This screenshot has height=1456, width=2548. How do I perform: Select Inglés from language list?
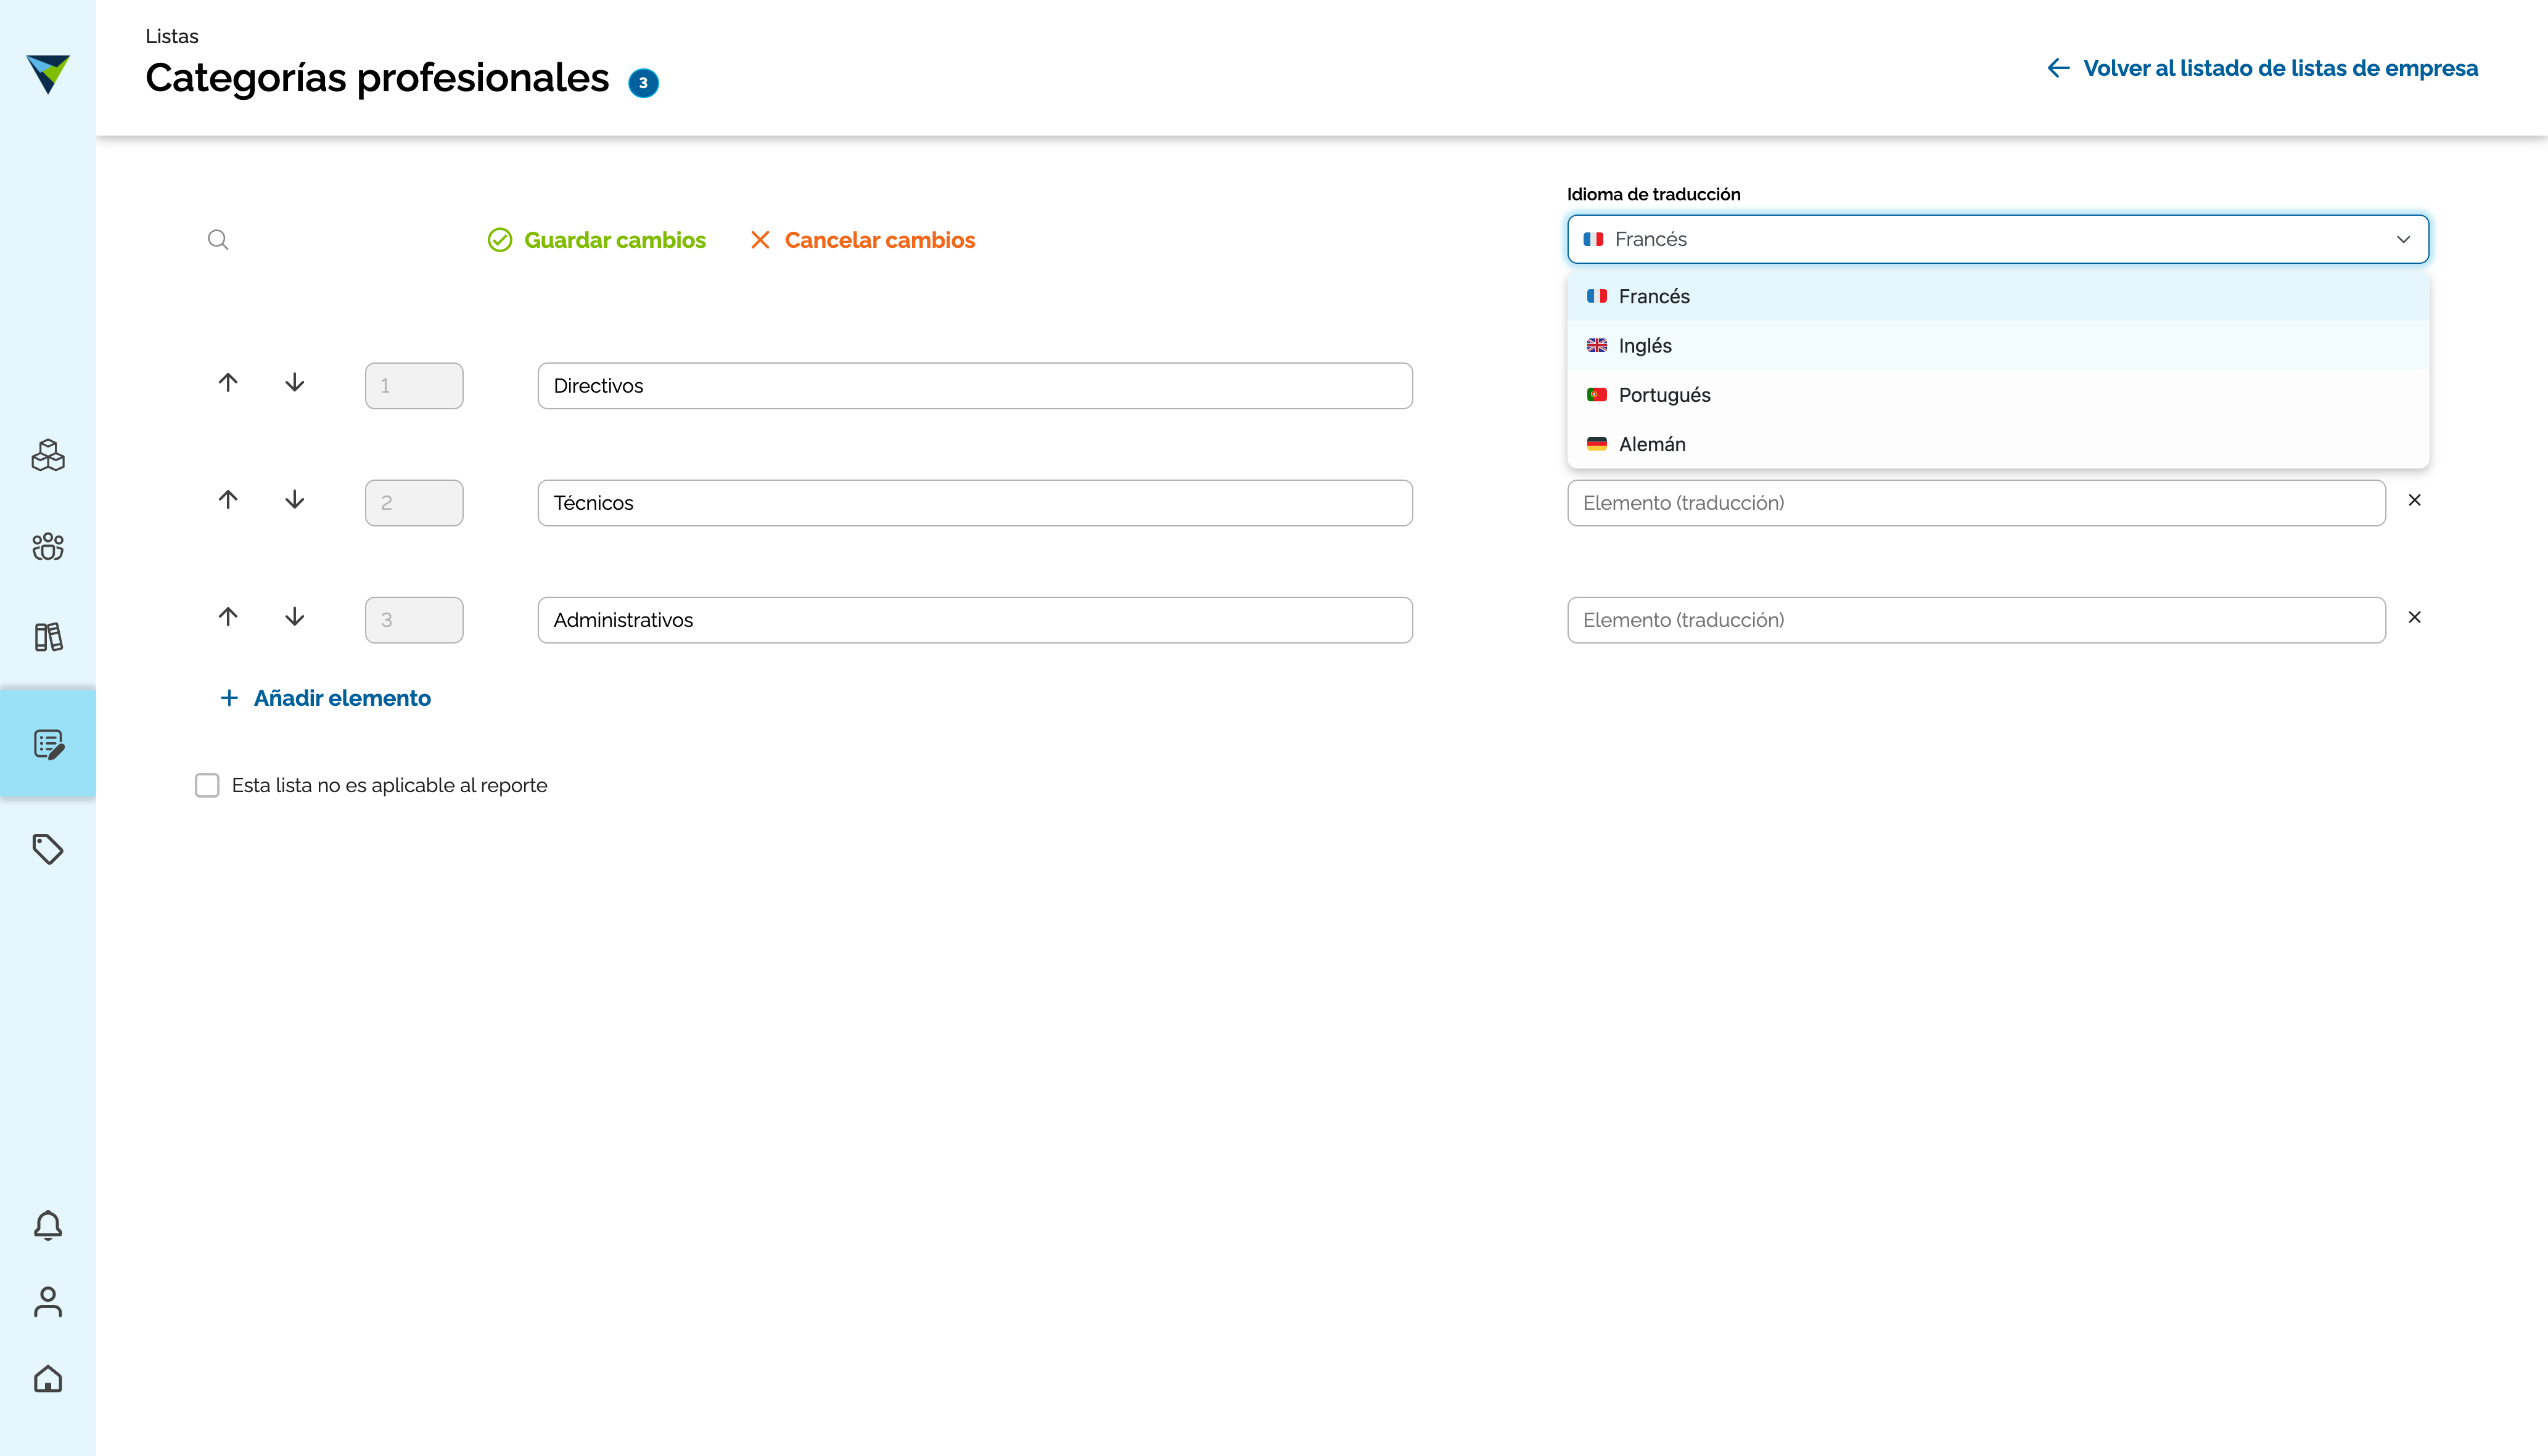pos(1645,346)
